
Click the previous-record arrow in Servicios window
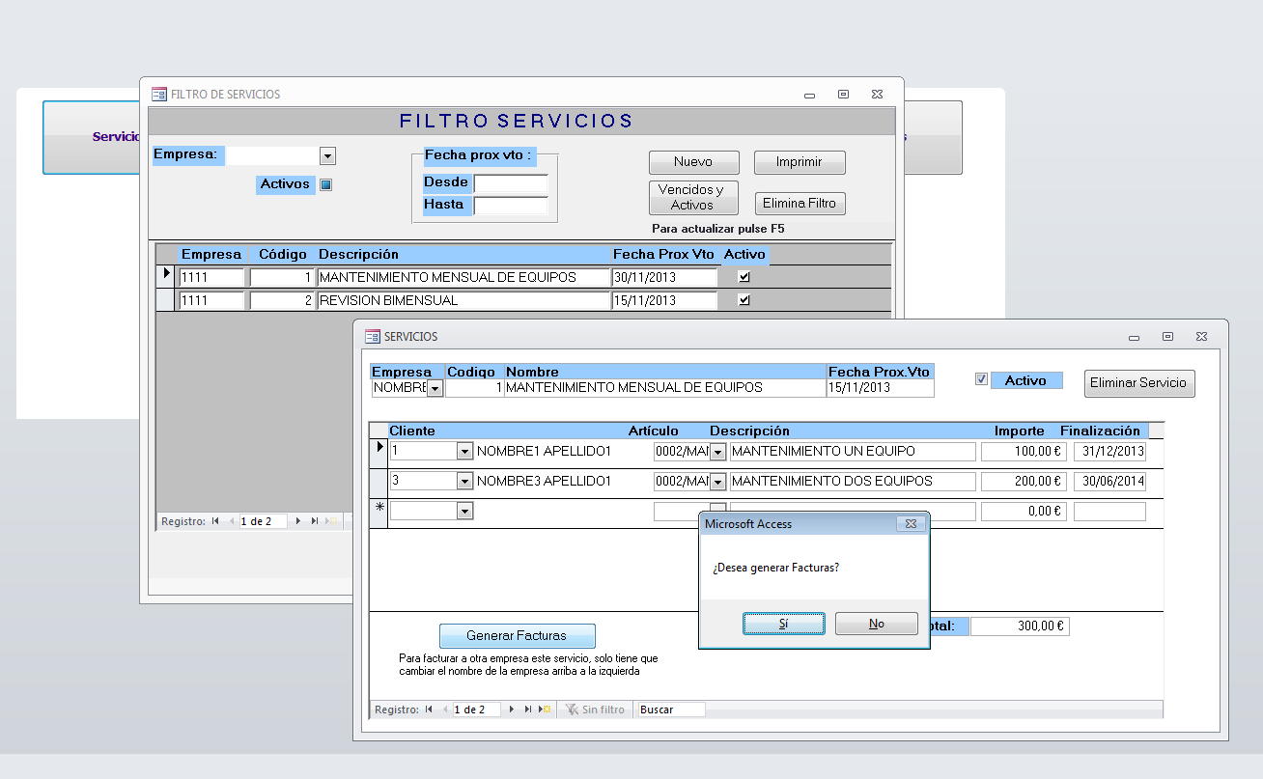(x=444, y=709)
